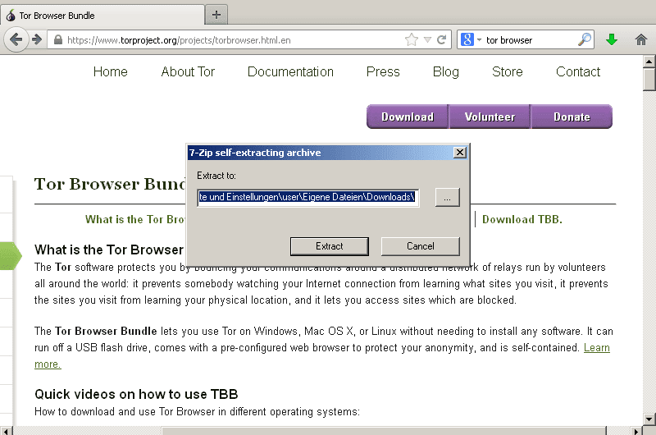Open the Blog menu item

pos(445,71)
